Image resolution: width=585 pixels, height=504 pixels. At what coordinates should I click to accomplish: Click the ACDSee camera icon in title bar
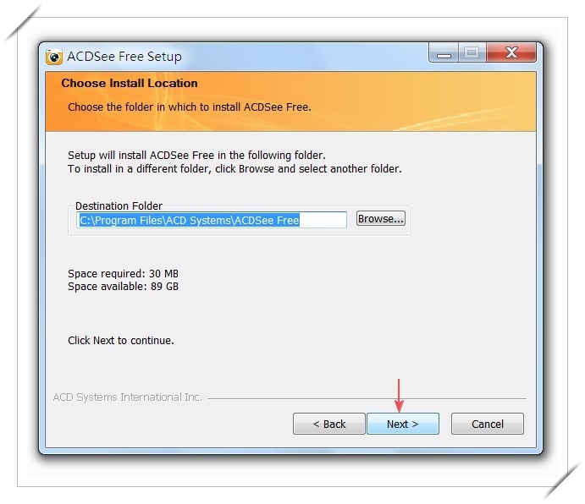tap(54, 57)
